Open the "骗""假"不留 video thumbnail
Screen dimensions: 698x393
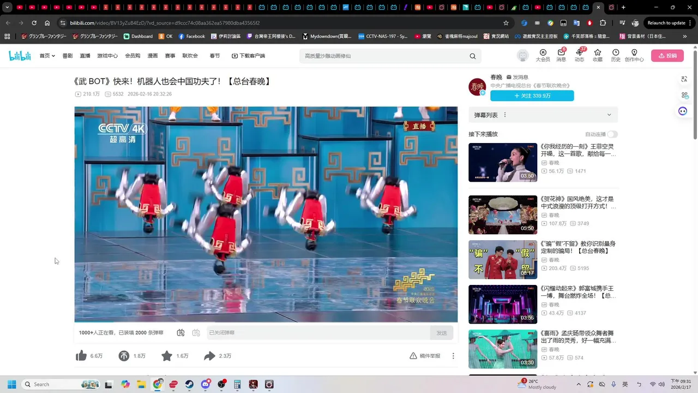(503, 259)
